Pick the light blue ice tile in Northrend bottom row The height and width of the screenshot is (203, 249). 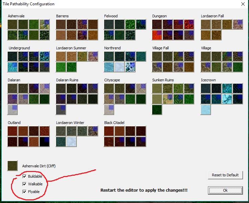[109, 67]
